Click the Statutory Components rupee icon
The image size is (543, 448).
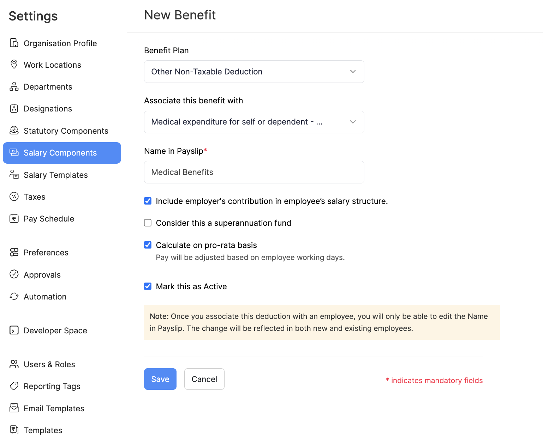pos(14,131)
